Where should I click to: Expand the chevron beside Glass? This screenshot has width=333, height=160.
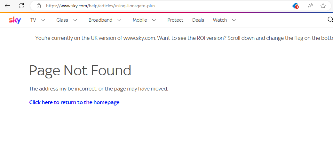click(75, 20)
